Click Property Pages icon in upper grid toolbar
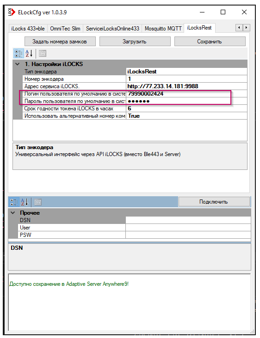 [43, 54]
